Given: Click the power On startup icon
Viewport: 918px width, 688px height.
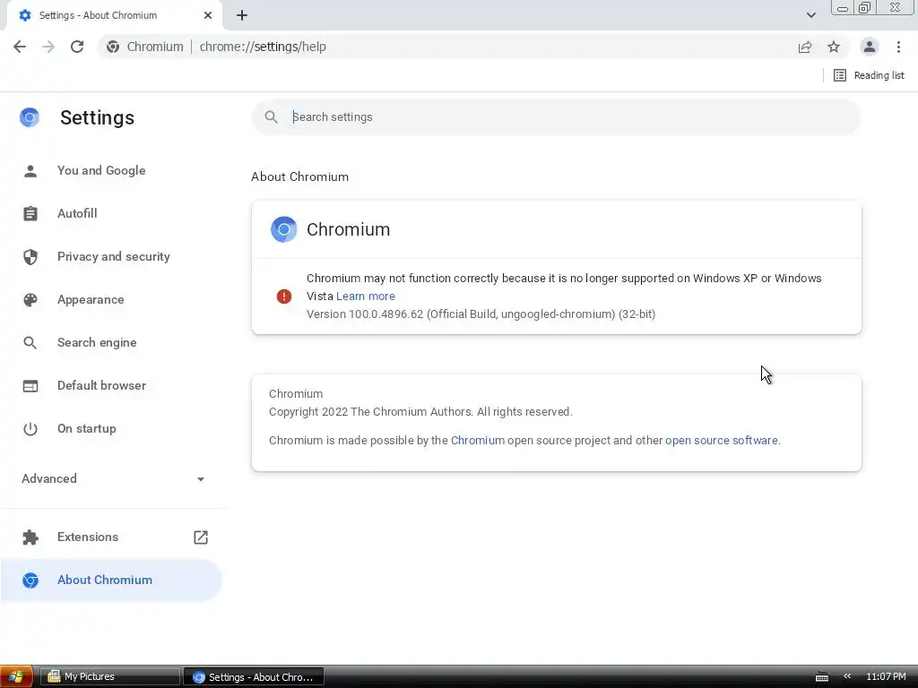Looking at the screenshot, I should pyautogui.click(x=30, y=429).
